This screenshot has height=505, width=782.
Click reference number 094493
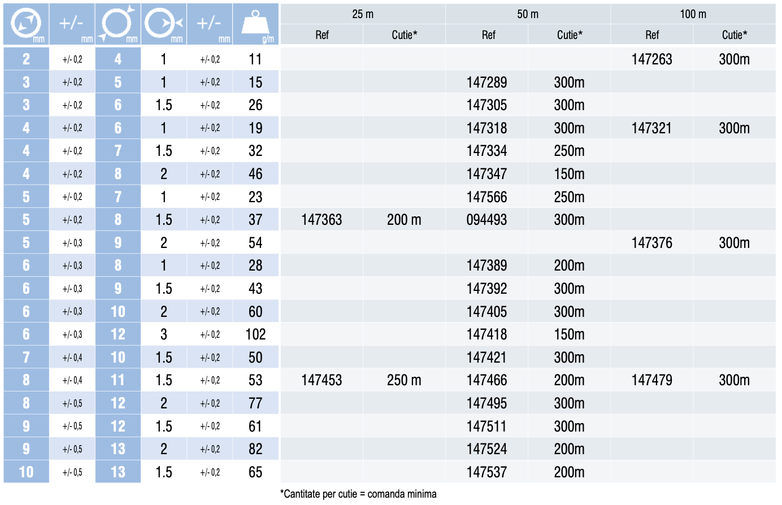tap(486, 220)
